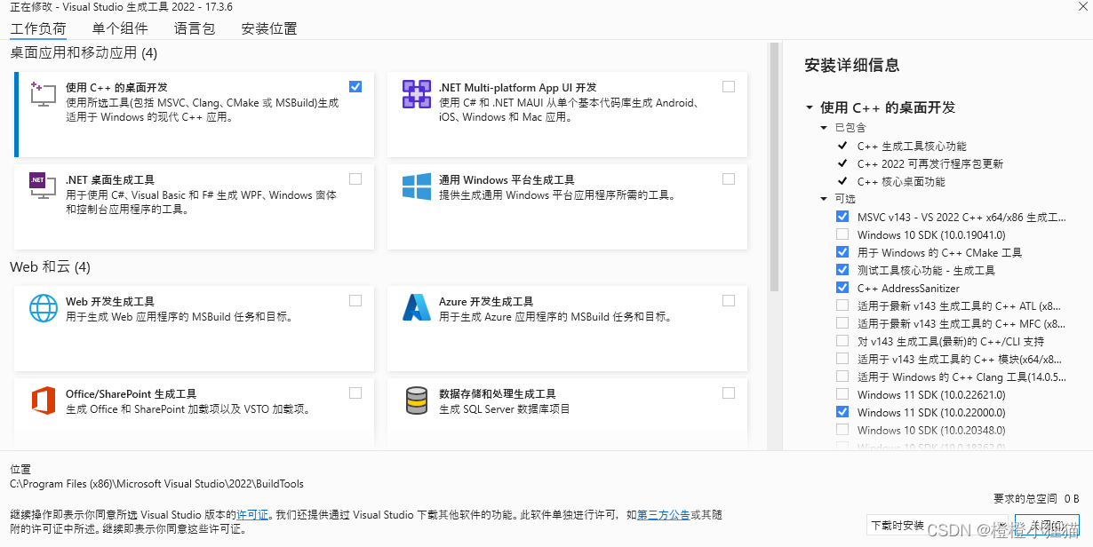
Task: Enable C++/CLI 支持 for v143 生成工具
Action: pyautogui.click(x=842, y=341)
